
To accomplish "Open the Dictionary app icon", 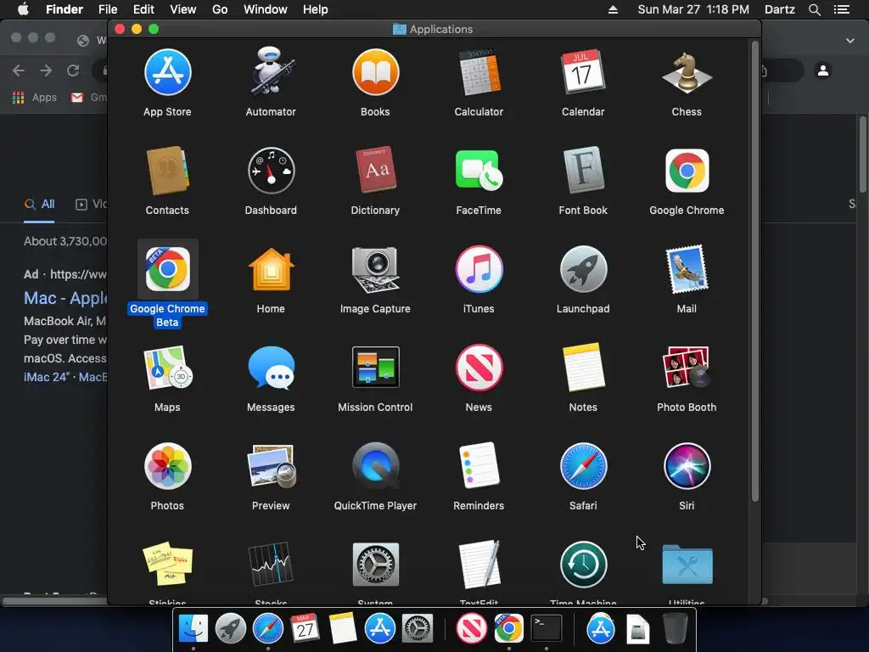I will [375, 170].
